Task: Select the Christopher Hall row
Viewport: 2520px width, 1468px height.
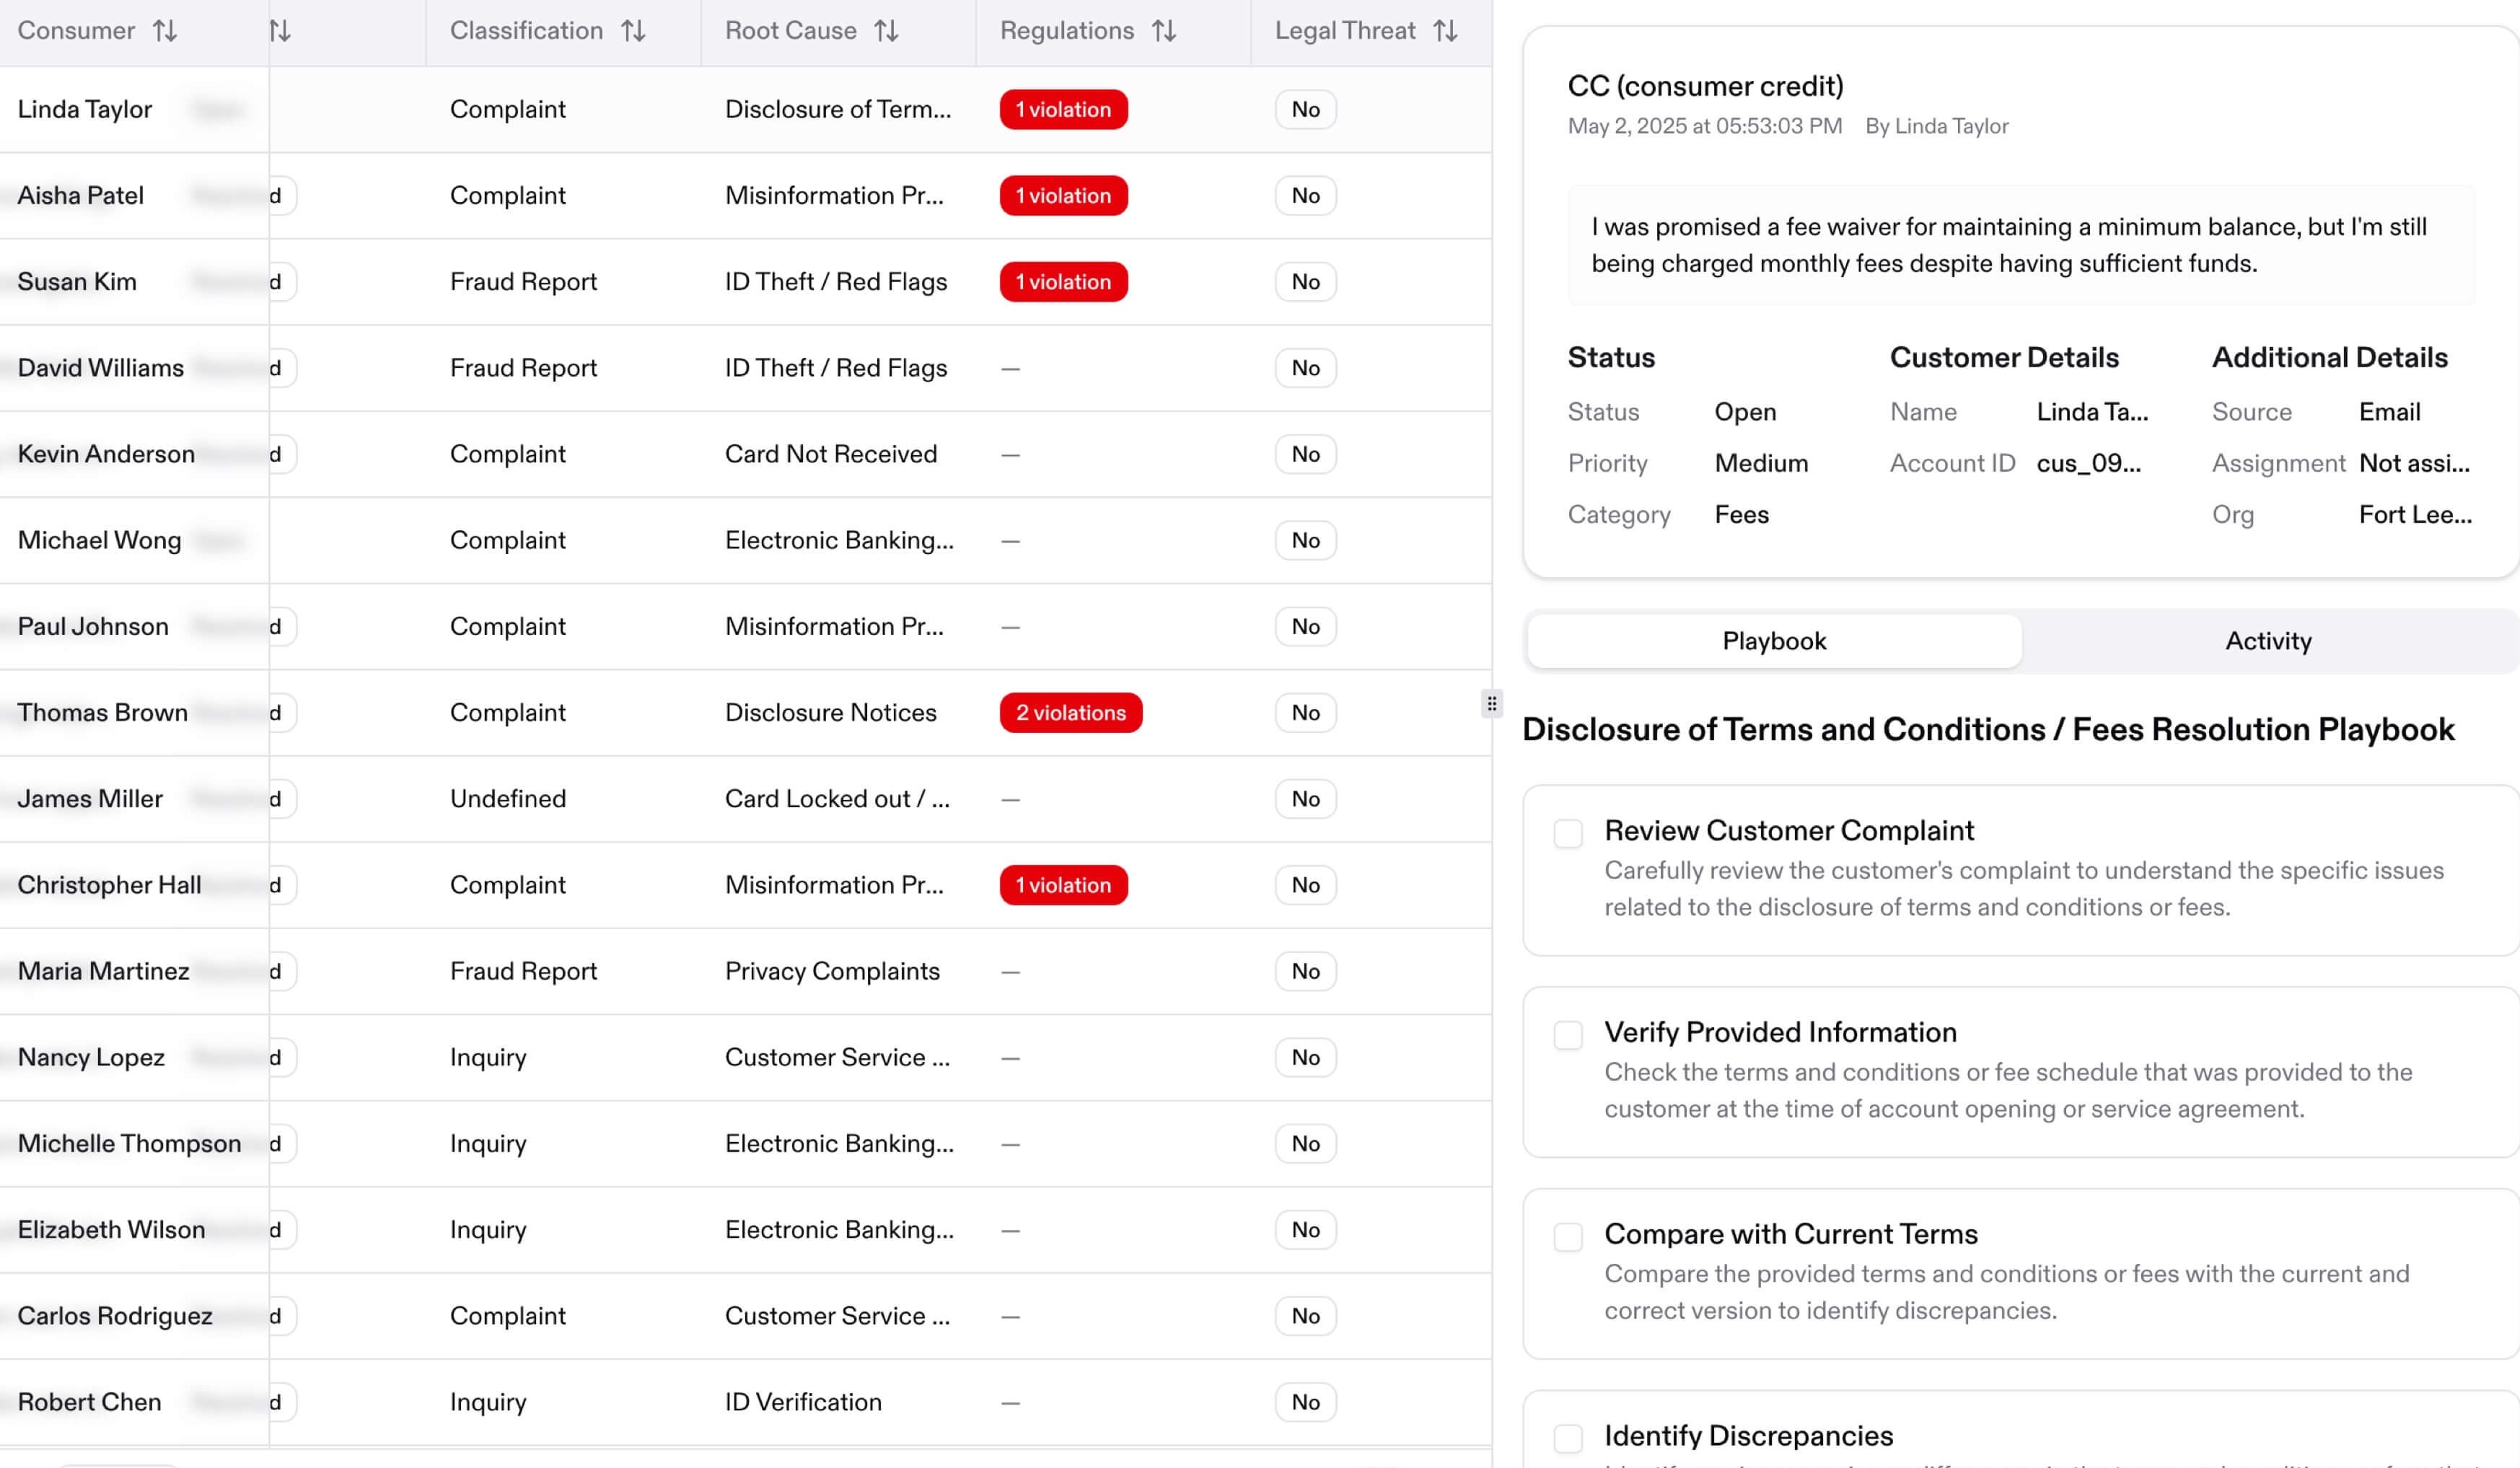Action: tap(746, 885)
